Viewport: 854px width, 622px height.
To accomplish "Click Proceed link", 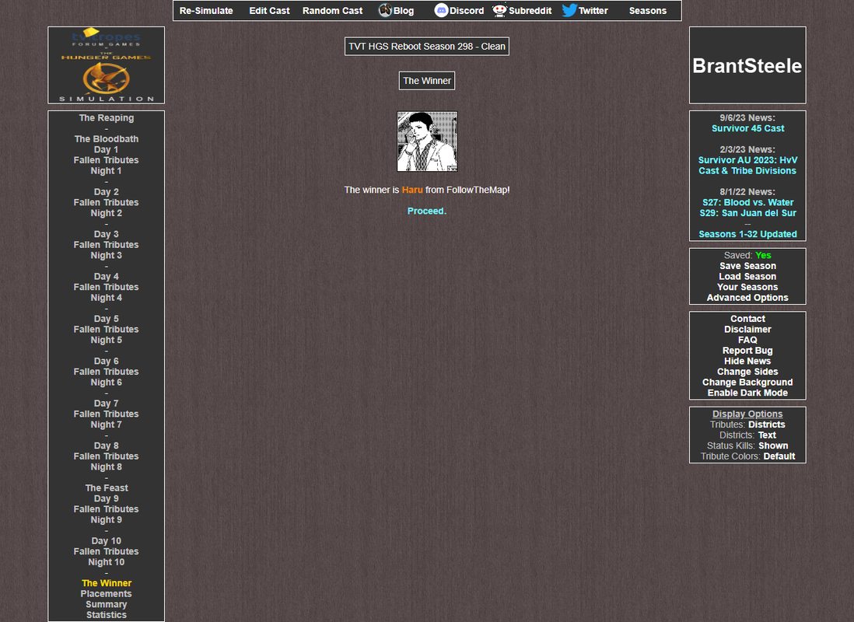I will pyautogui.click(x=427, y=211).
